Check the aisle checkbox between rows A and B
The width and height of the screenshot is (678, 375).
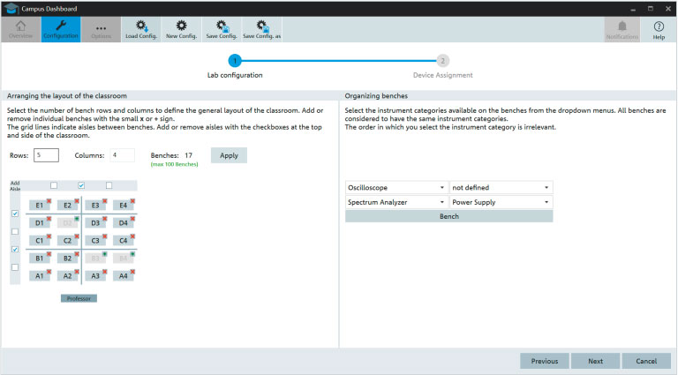tap(14, 266)
